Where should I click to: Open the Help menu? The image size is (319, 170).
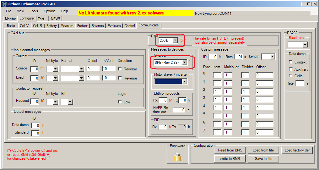[x=64, y=11]
